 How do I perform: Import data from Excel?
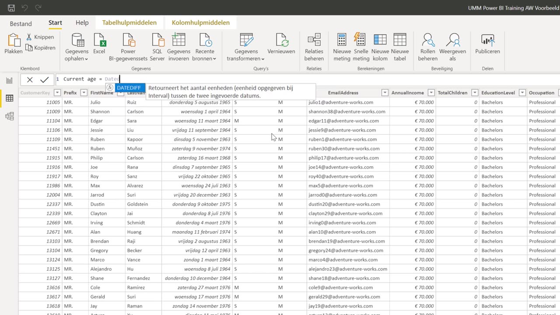coord(99,44)
